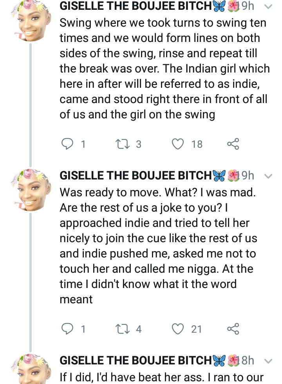This screenshot has height=384, width=282.
Task: Share the "Was ready to move" tweet
Action: point(233,328)
